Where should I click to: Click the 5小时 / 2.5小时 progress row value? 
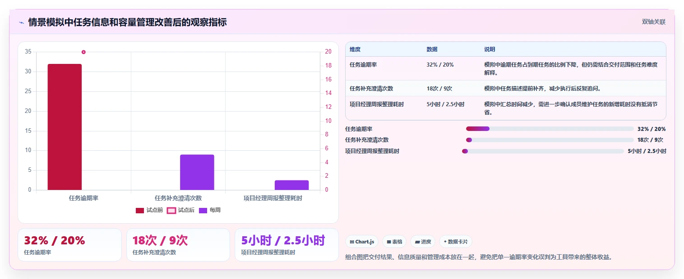tap(647, 151)
